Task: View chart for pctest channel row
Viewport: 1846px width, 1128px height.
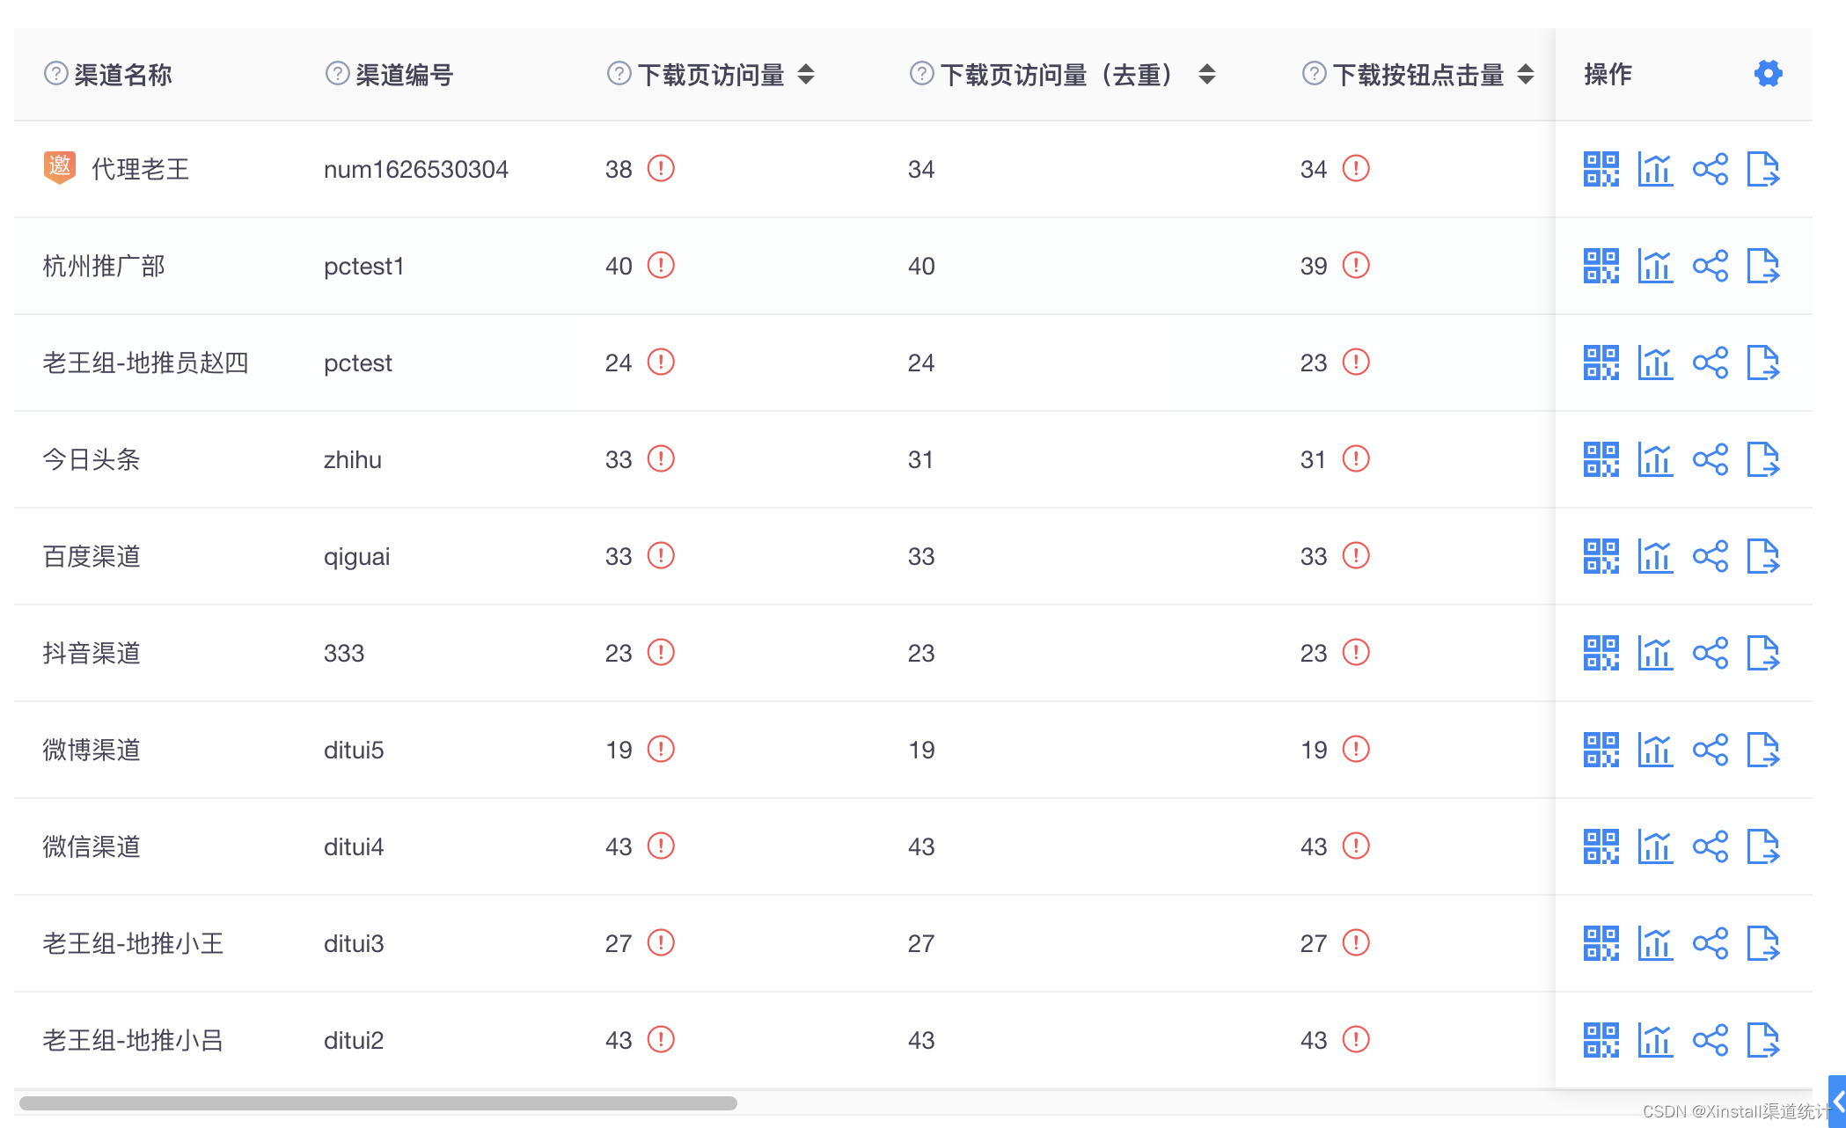Action: (1655, 363)
